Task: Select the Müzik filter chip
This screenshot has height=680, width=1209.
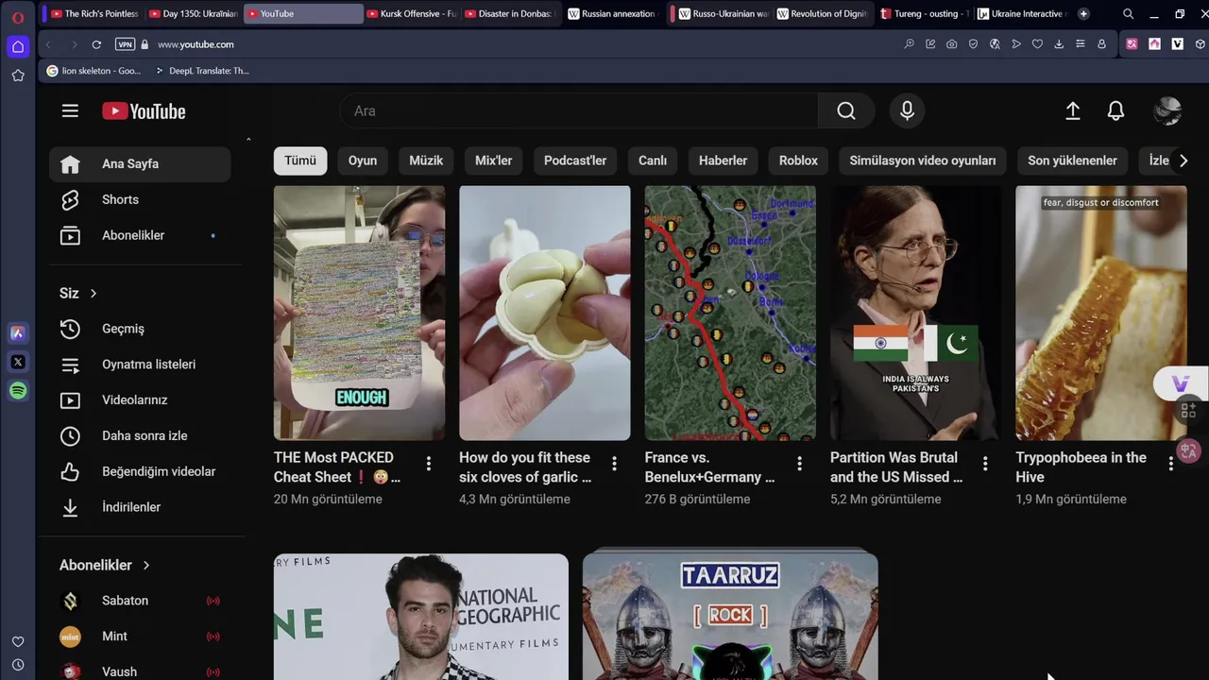Action: coord(426,161)
